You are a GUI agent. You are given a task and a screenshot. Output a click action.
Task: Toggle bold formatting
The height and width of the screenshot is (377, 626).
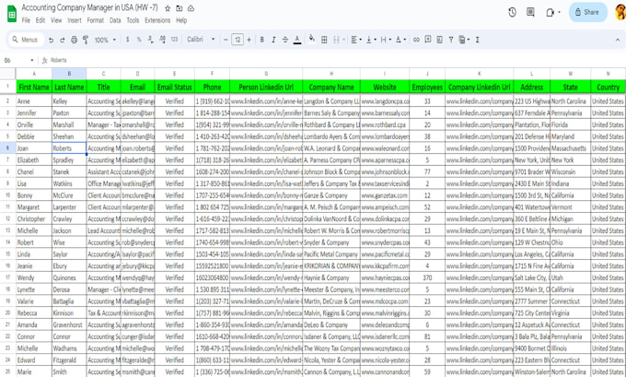[261, 40]
